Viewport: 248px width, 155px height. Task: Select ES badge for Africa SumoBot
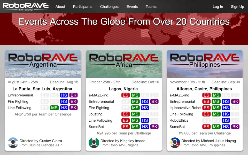[126, 127]
